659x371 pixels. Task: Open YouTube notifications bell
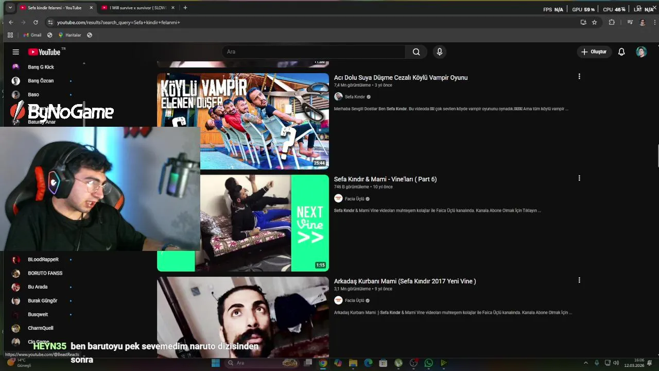pyautogui.click(x=621, y=52)
